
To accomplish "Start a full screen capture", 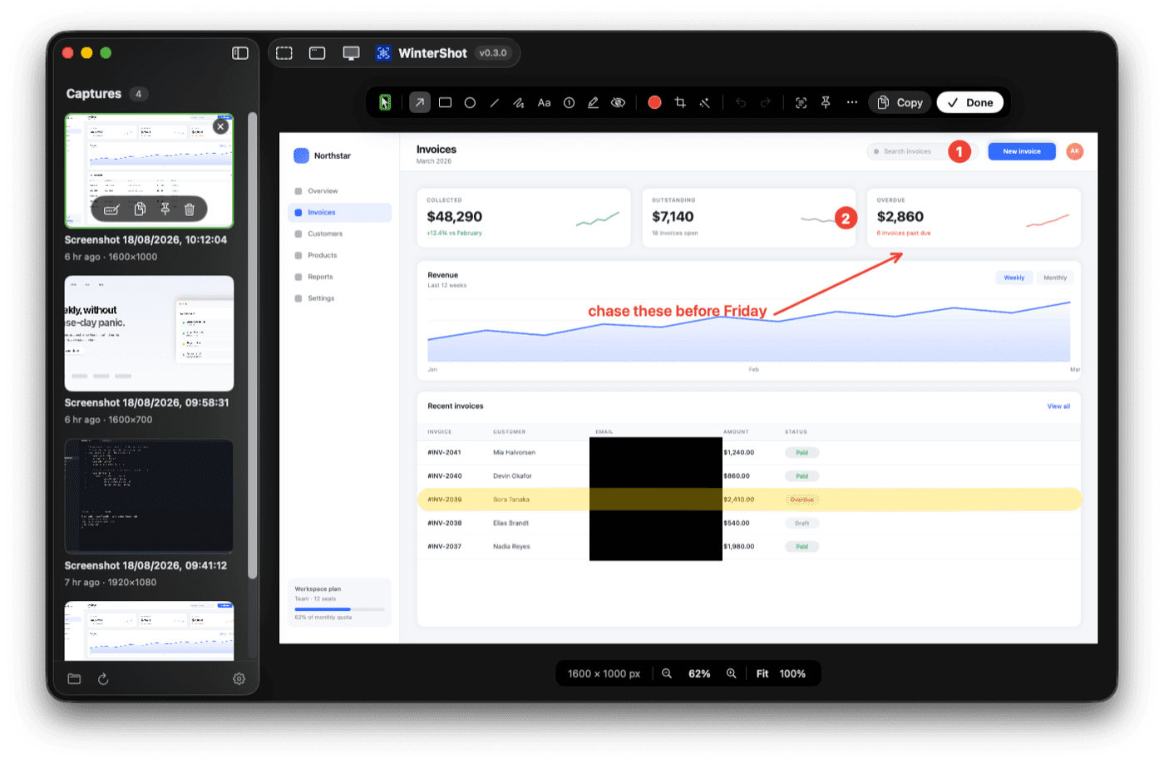I will [352, 53].
